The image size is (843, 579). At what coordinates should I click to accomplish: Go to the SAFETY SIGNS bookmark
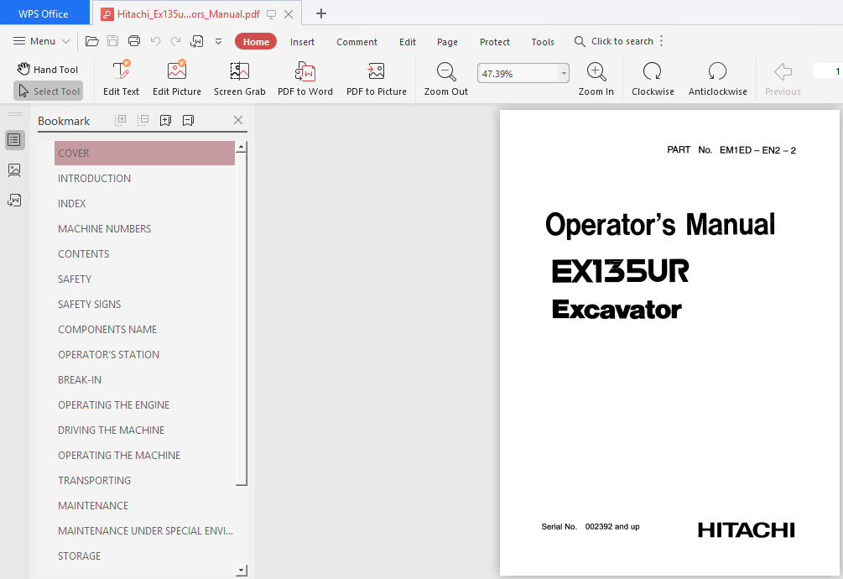click(89, 305)
